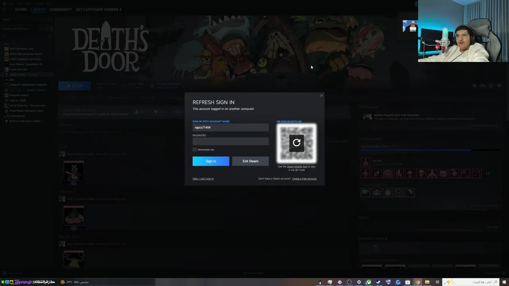Open the Help, I can't sign in link
The height and width of the screenshot is (286, 509).
coord(203,178)
